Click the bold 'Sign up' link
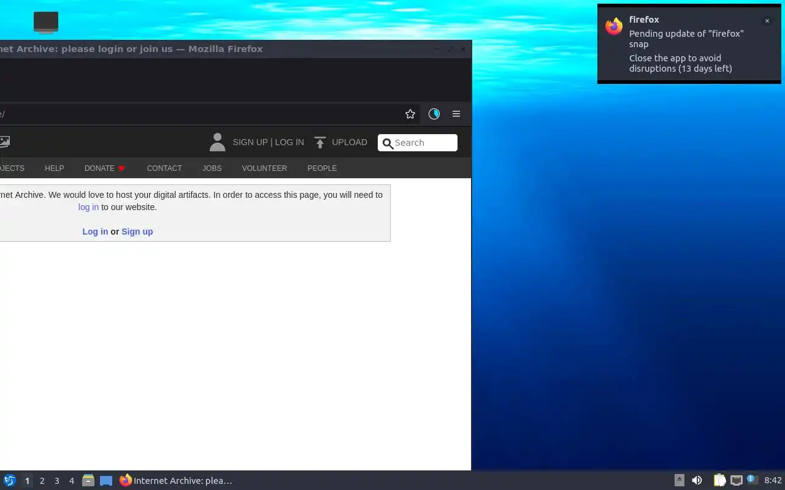 point(137,232)
